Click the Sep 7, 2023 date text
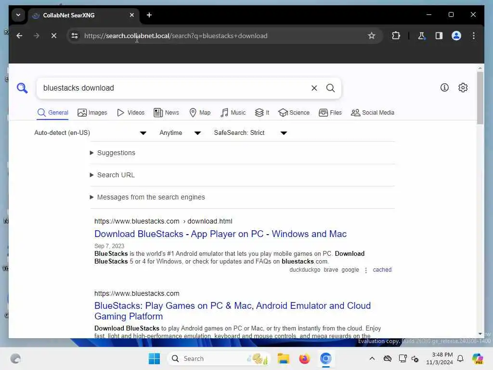493x370 pixels. tap(109, 246)
